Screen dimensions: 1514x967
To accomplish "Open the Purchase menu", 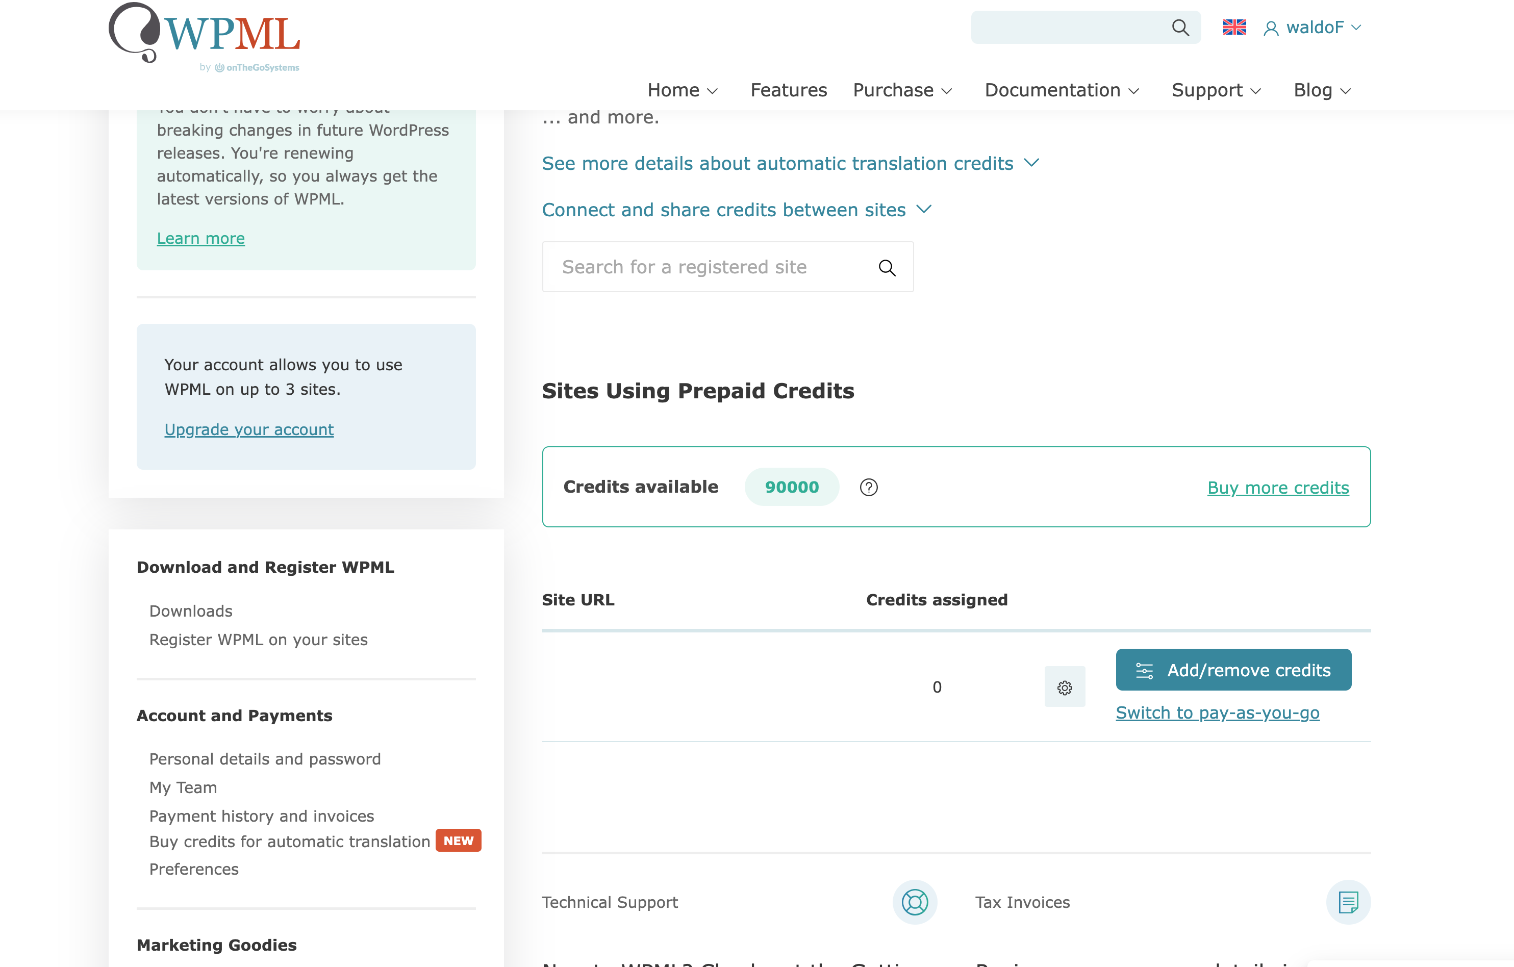I will coord(902,91).
